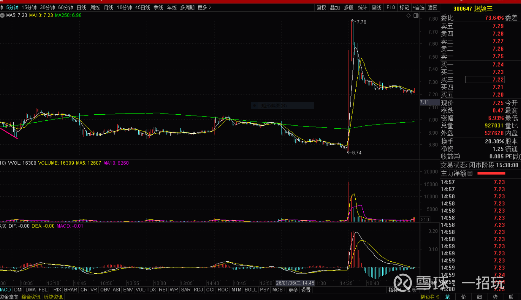Activate the 画线 drawing tool
521x300 pixels.
[x=377, y=8]
